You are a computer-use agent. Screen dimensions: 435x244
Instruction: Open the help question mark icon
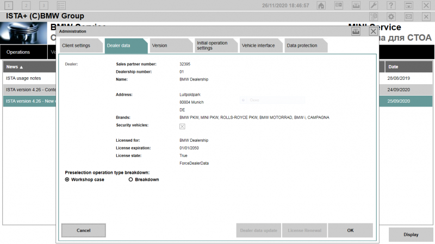[x=391, y=5]
